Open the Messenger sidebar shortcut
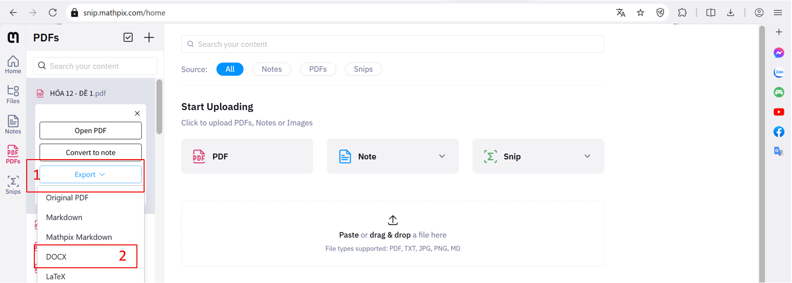792x283 pixels. pos(779,53)
